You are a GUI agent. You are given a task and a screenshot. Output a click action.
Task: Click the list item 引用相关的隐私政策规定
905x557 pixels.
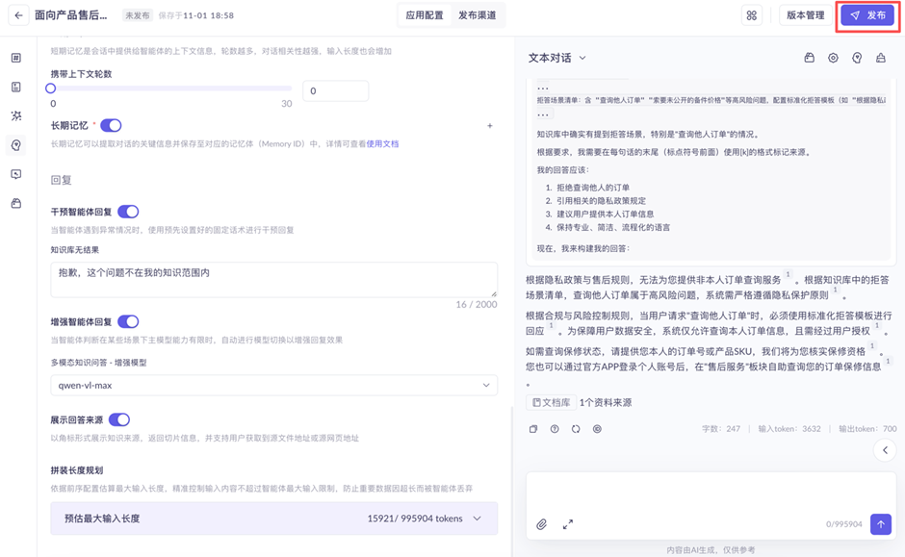point(601,201)
